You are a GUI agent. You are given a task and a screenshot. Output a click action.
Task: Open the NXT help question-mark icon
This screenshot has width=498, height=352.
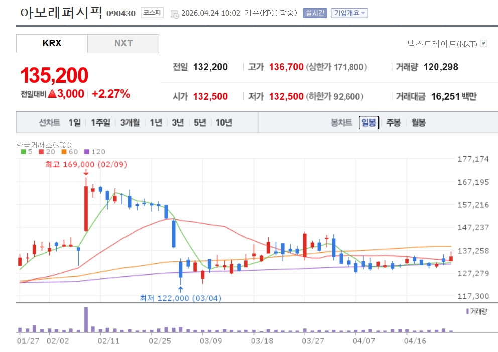484,44
